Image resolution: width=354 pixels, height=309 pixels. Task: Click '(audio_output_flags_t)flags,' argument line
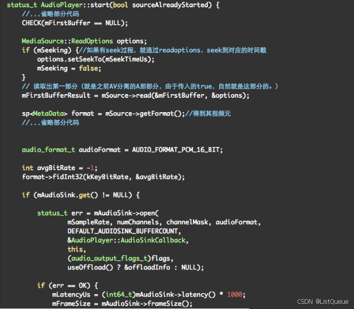click(121, 258)
